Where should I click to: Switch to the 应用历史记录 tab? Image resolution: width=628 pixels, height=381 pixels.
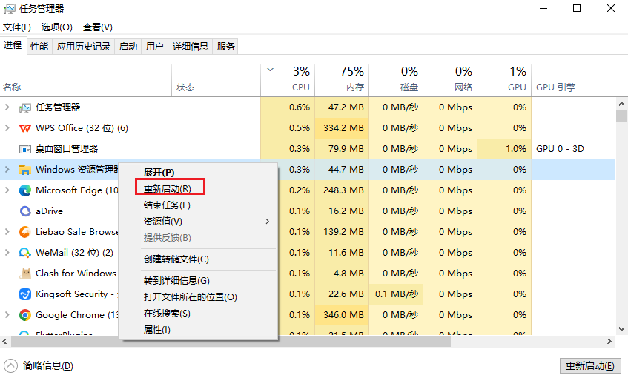click(83, 47)
